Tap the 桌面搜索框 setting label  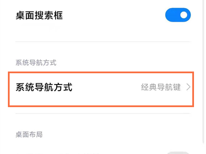click(x=39, y=16)
